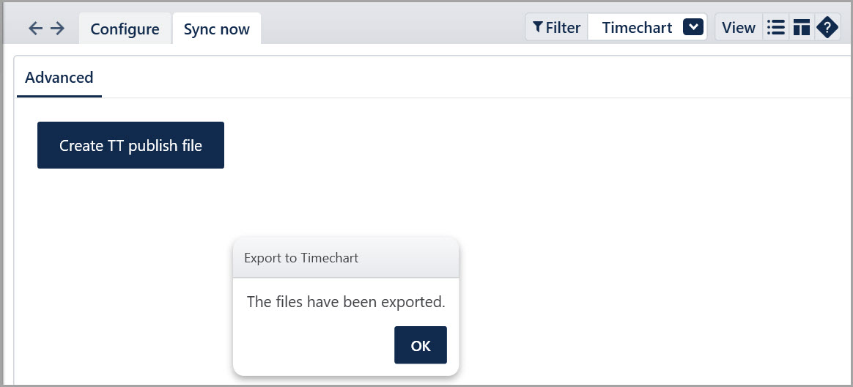This screenshot has height=387, width=853.
Task: Click blank tab bar space right of Sync now
Action: [391, 29]
